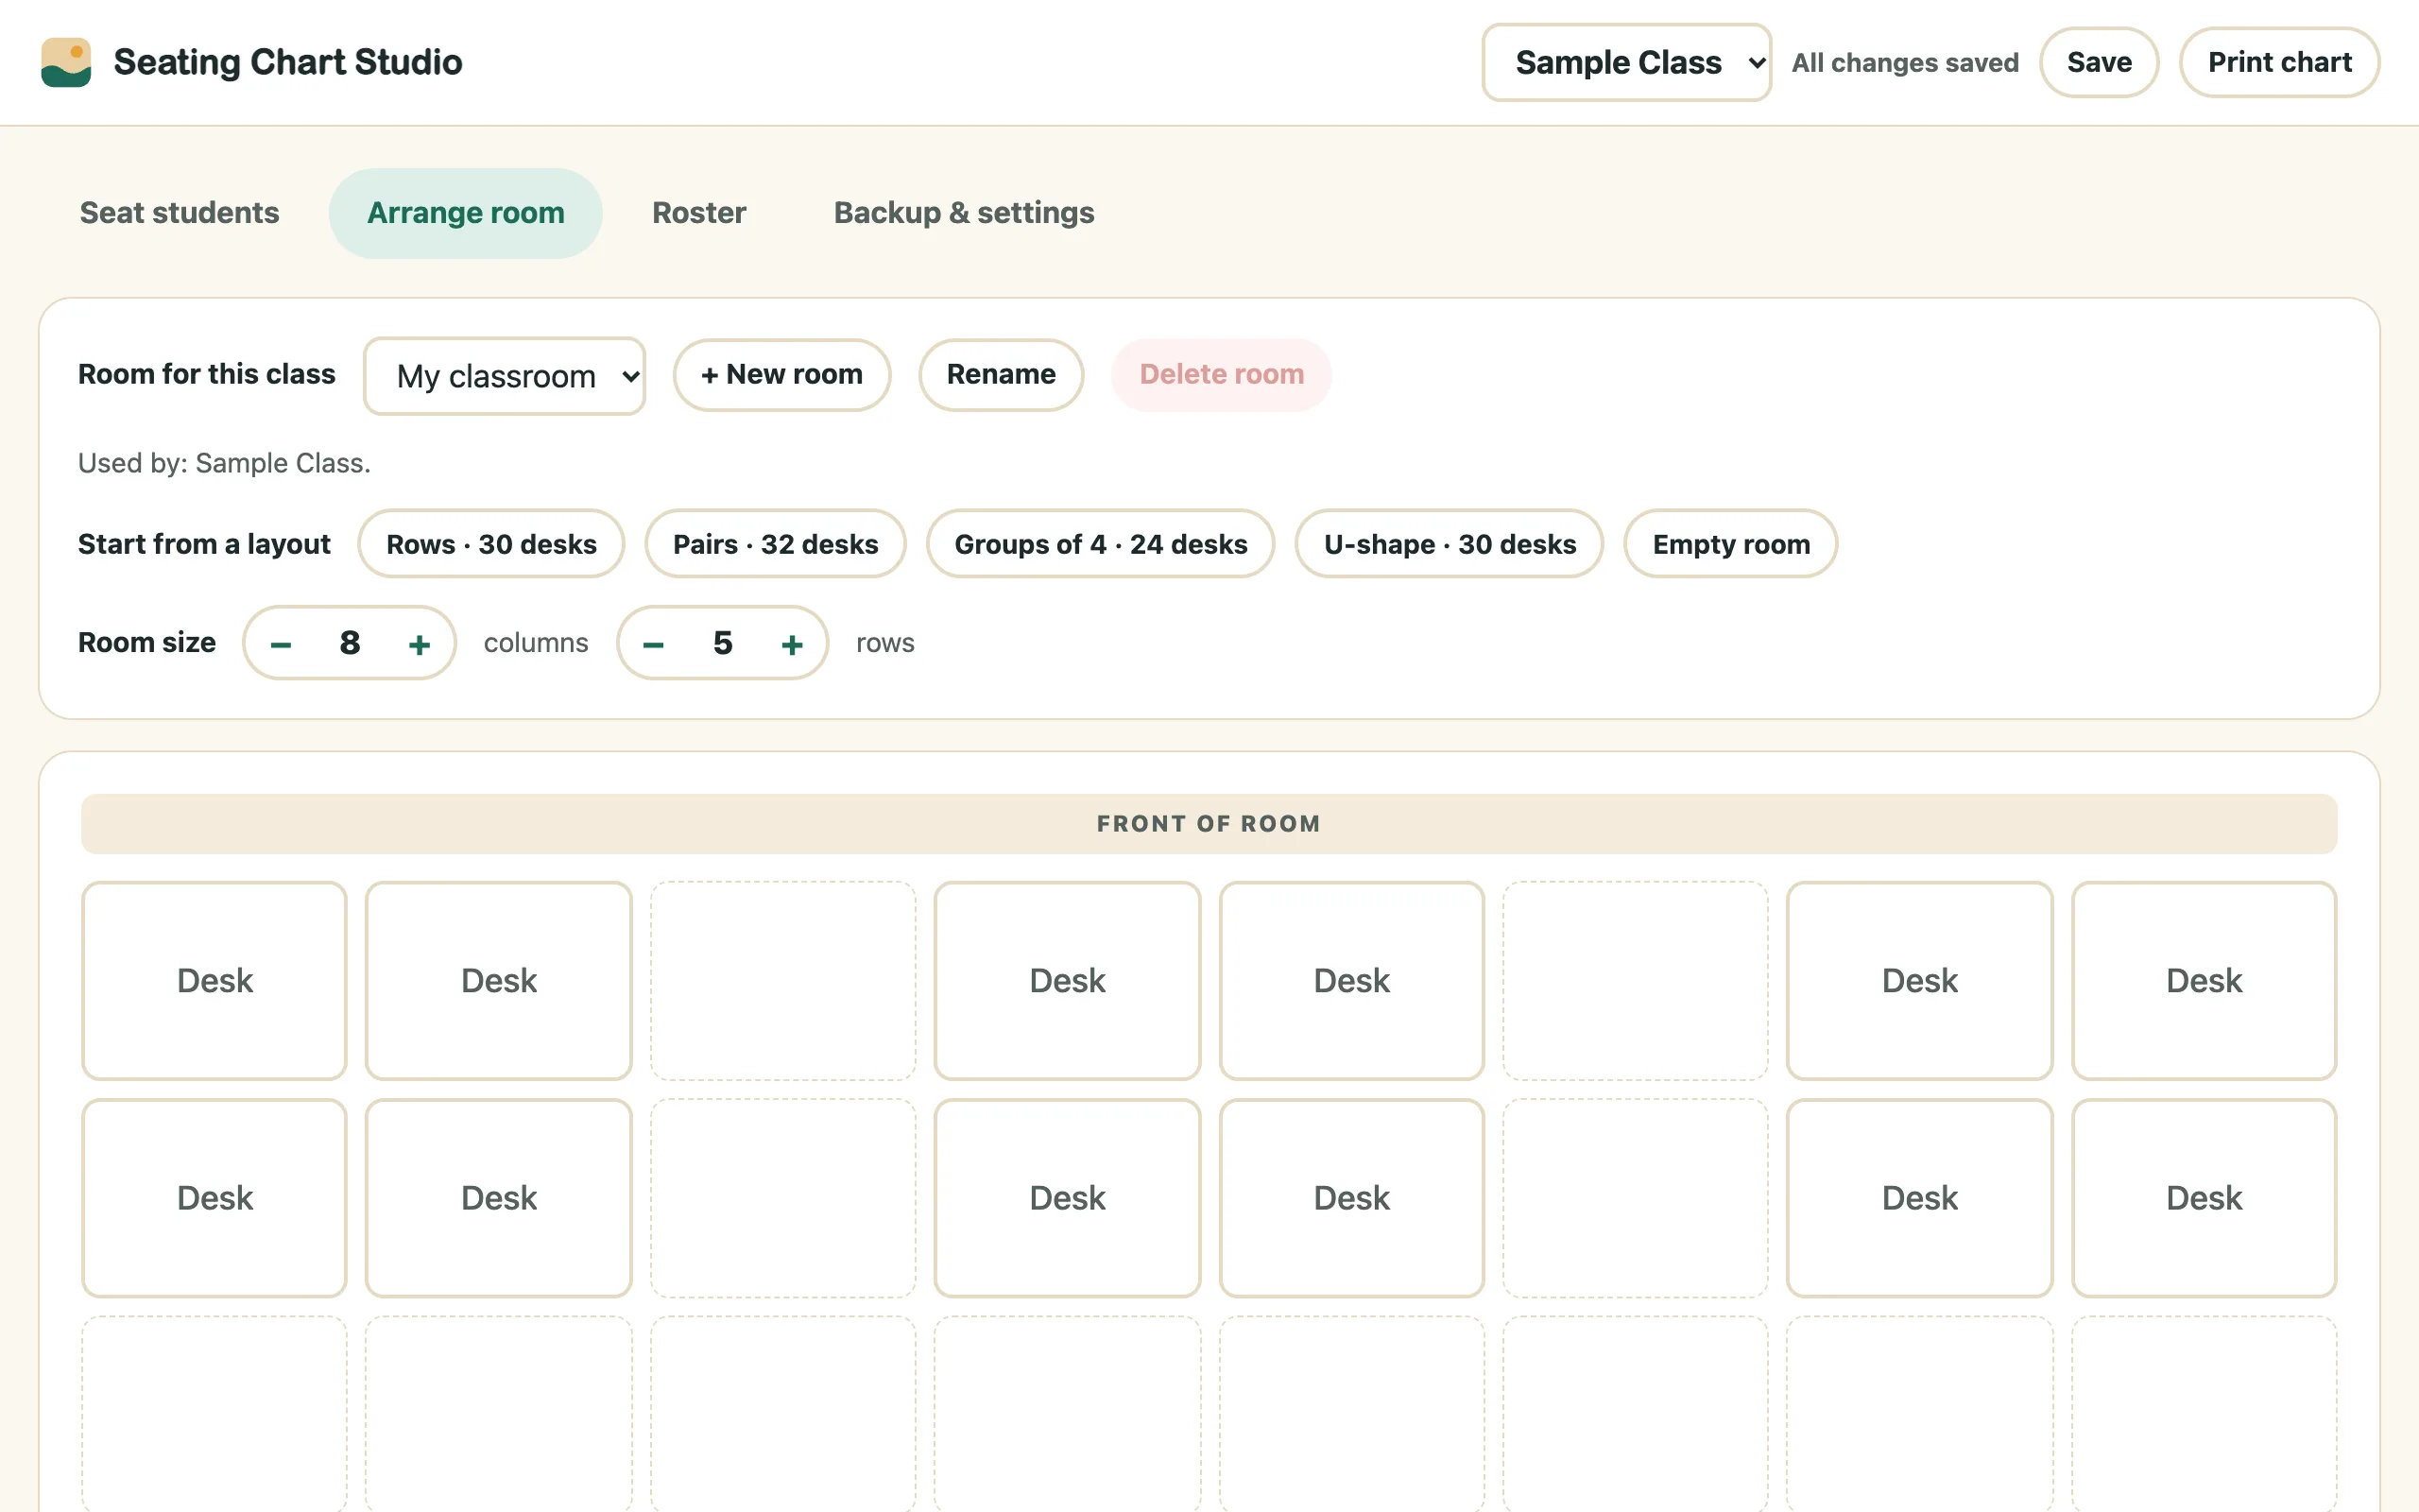Apply the U-shape · 30 desks layout

tap(1450, 544)
